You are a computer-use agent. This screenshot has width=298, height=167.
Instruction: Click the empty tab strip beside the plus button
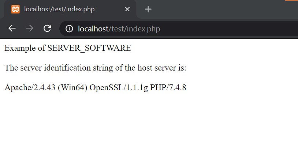tap(224, 9)
